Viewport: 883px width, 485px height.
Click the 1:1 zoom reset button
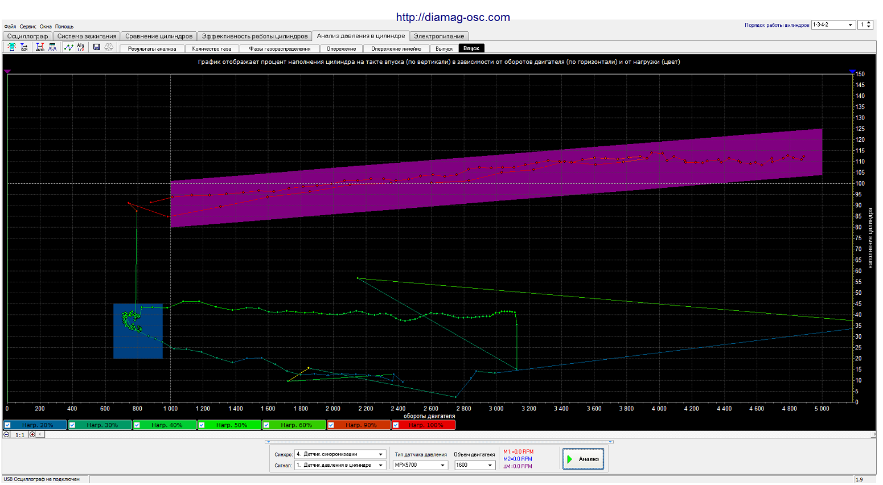click(x=20, y=435)
